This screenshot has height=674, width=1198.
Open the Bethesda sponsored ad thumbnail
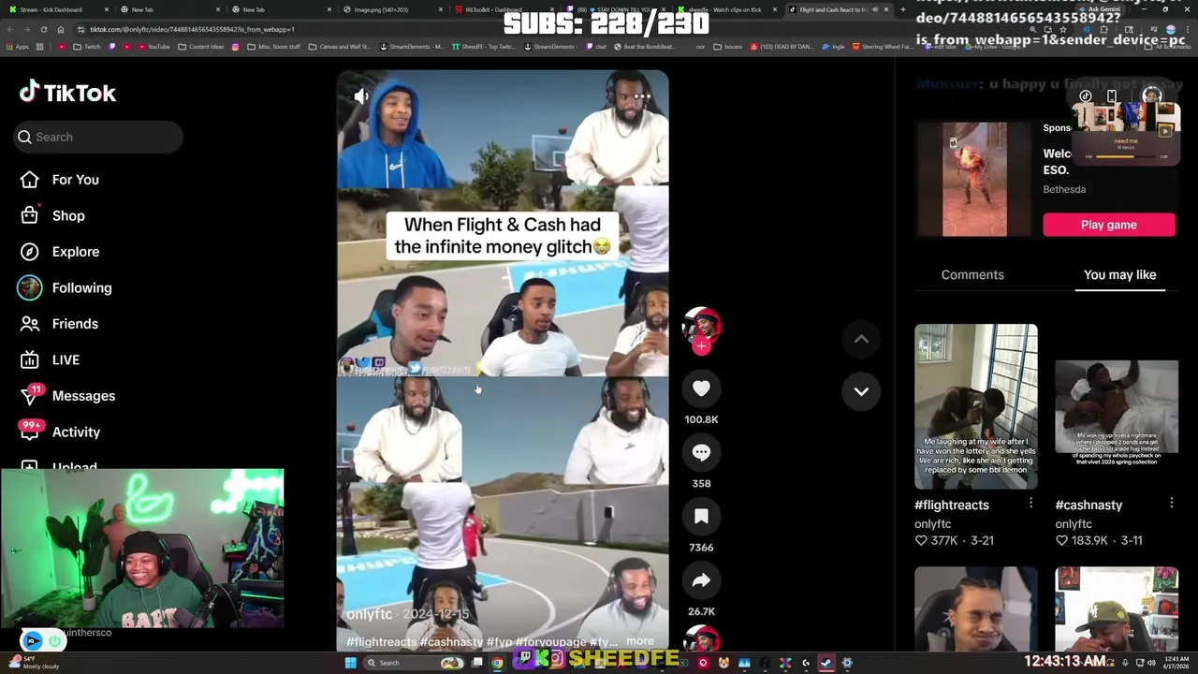click(x=975, y=179)
